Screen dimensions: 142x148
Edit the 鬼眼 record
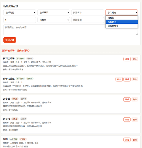pos(127,140)
